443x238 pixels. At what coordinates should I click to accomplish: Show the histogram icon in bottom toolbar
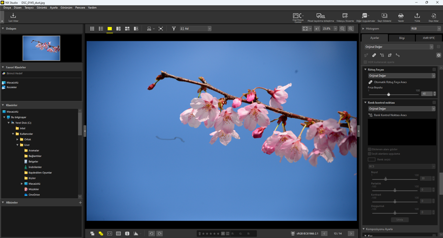(136, 234)
